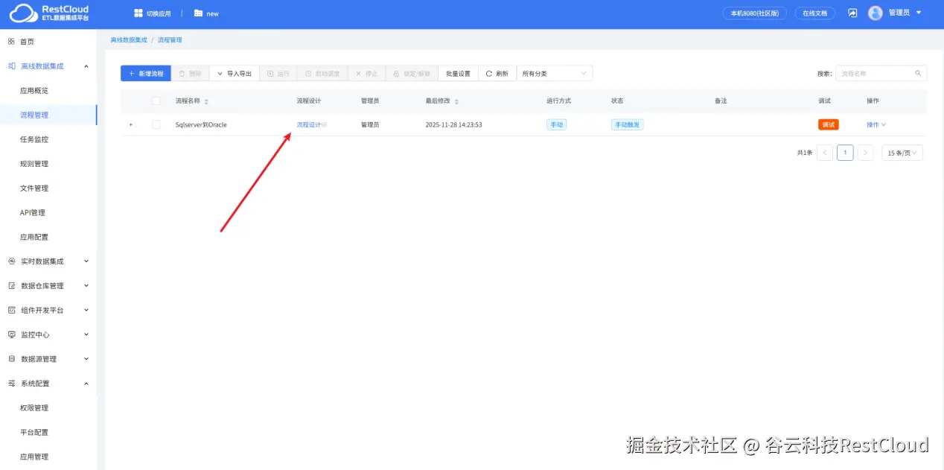Sort by 流程名称 column
This screenshot has height=470, width=944.
(206, 101)
